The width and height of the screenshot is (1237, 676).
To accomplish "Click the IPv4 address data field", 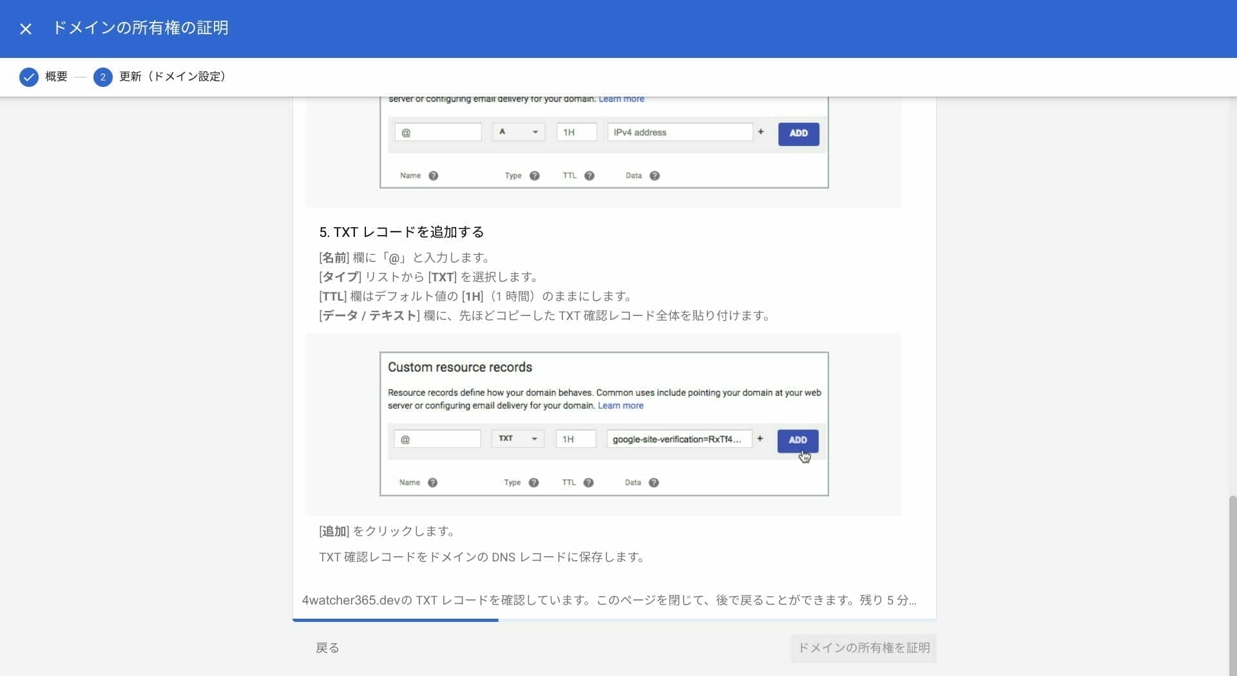I will 680,132.
